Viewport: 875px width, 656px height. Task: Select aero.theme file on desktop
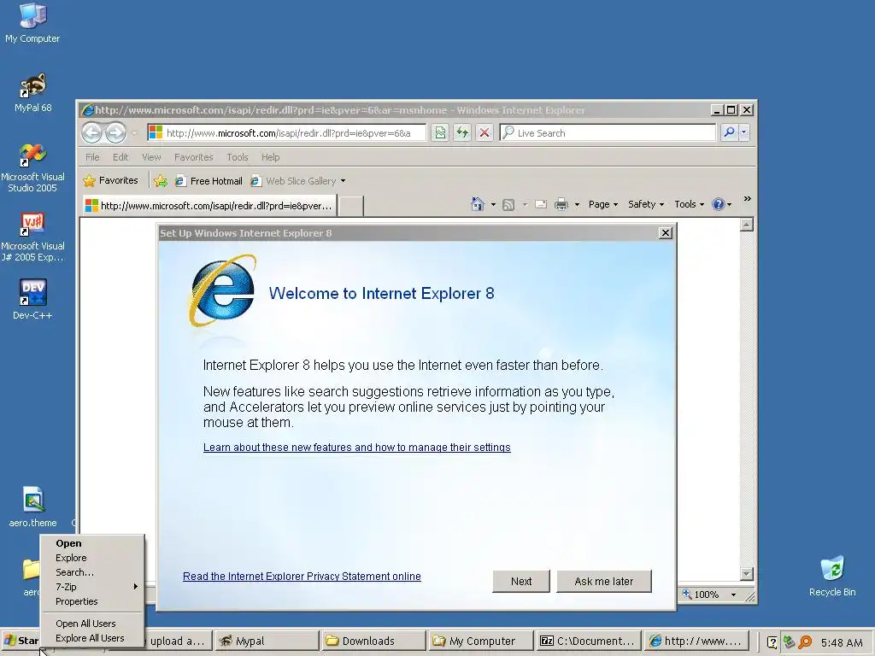[32, 507]
